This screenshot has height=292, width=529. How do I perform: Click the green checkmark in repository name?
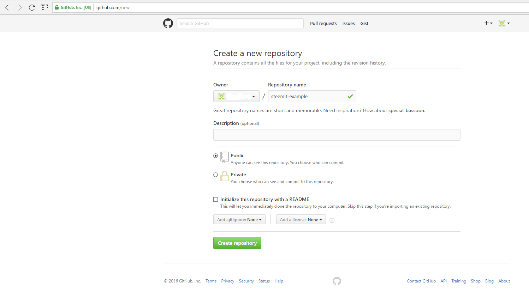tap(350, 96)
